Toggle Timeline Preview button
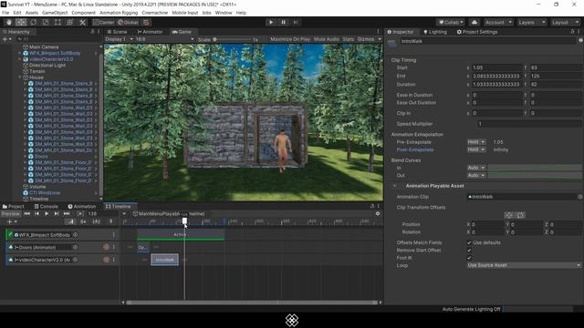The width and height of the screenshot is (584, 328). (x=10, y=214)
